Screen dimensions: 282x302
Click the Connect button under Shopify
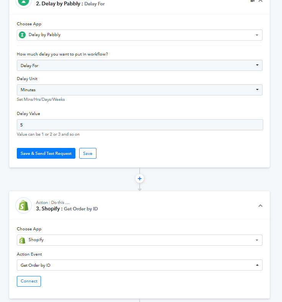point(29,281)
